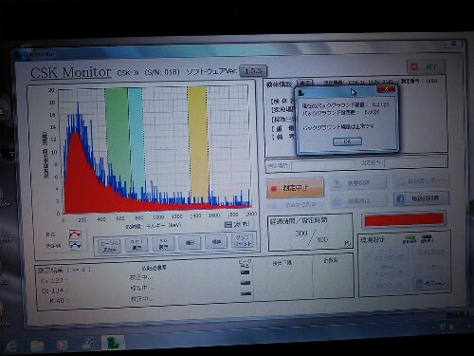Close the background check popup dialog
The height and width of the screenshot is (356, 474).
coord(386,89)
